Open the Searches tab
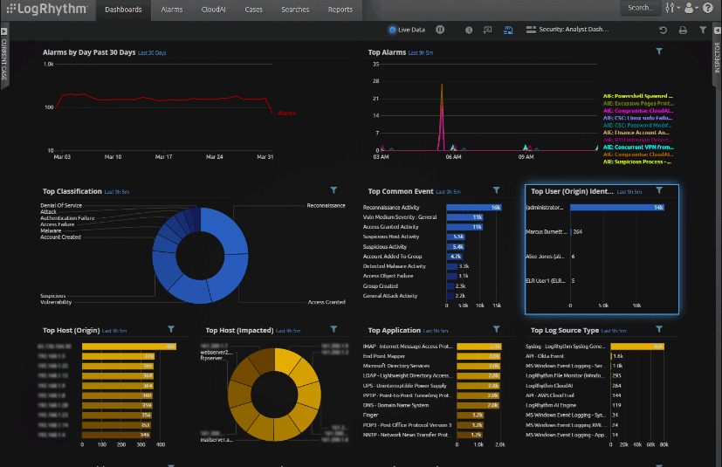This screenshot has width=722, height=467. [x=295, y=10]
